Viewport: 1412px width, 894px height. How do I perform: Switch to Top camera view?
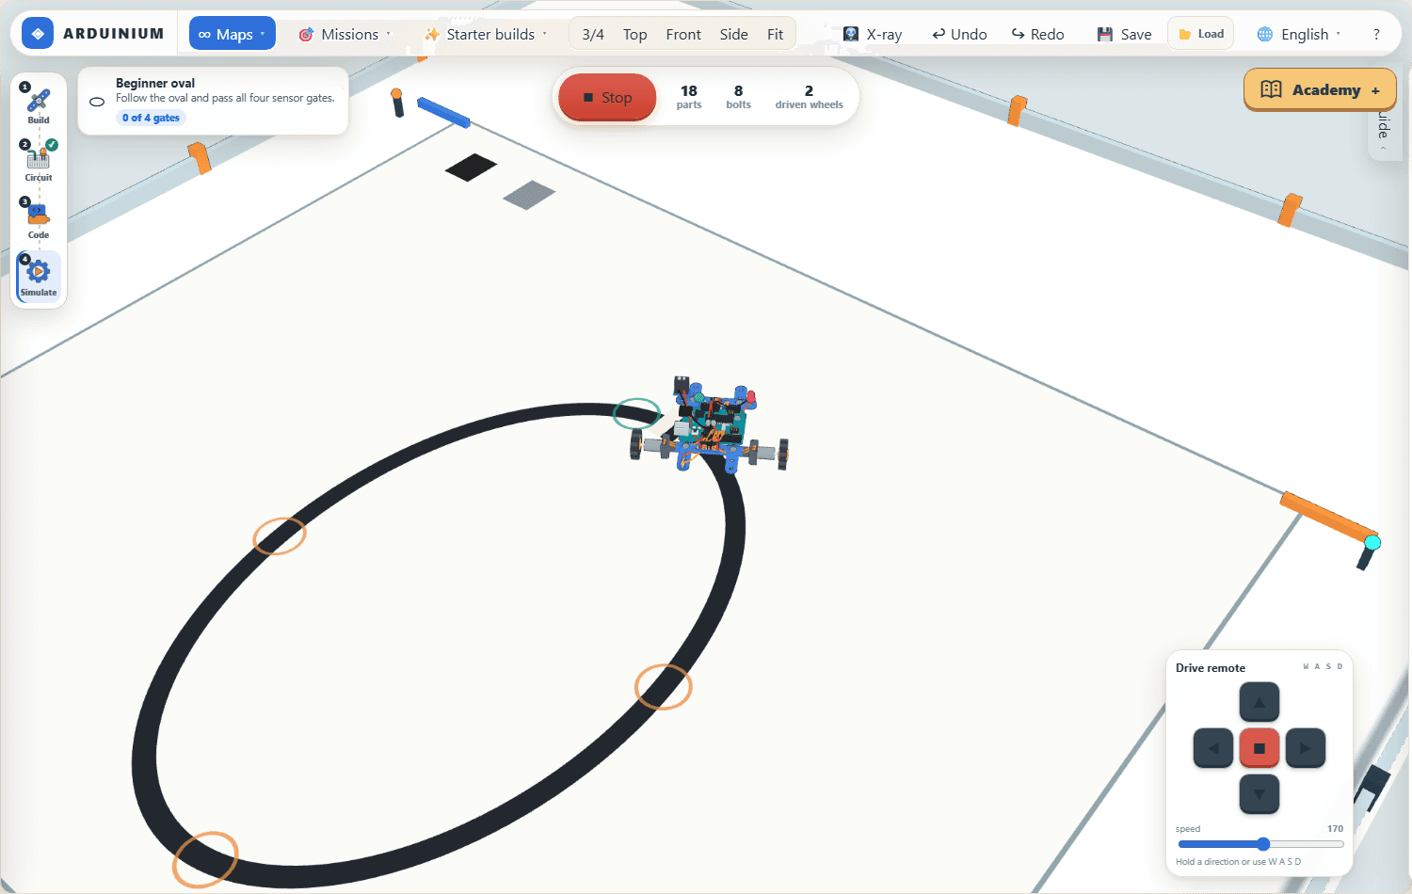click(x=635, y=34)
